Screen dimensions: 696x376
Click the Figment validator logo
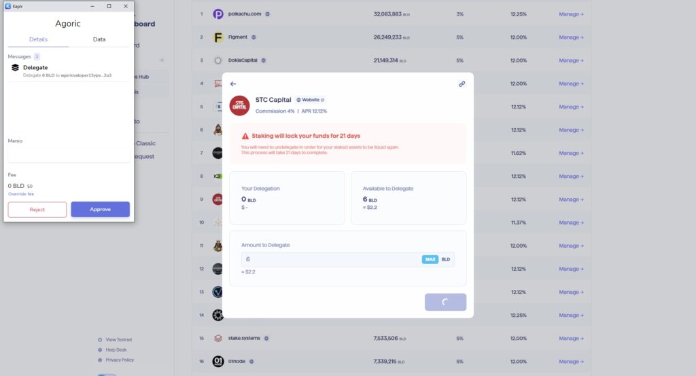click(218, 37)
